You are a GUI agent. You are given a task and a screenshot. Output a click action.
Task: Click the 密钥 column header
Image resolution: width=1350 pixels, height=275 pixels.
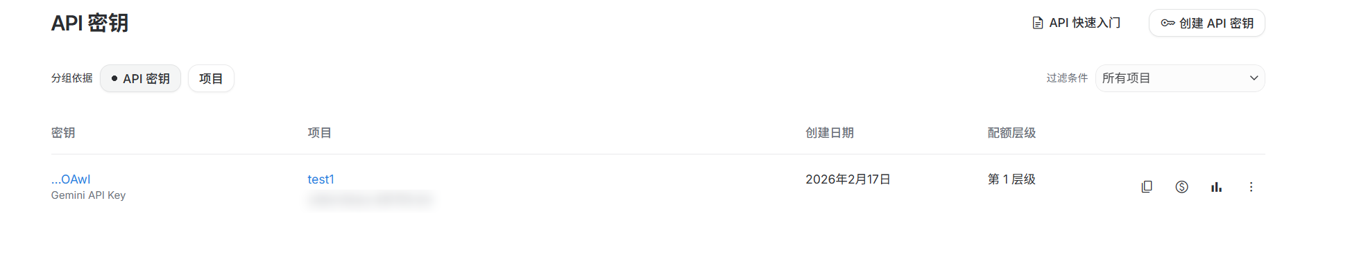tap(63, 132)
